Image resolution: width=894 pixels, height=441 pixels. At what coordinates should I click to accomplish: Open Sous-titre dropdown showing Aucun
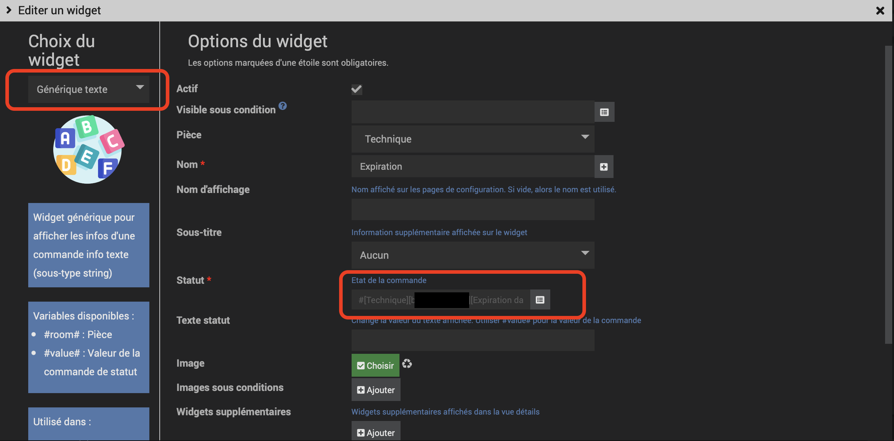472,255
